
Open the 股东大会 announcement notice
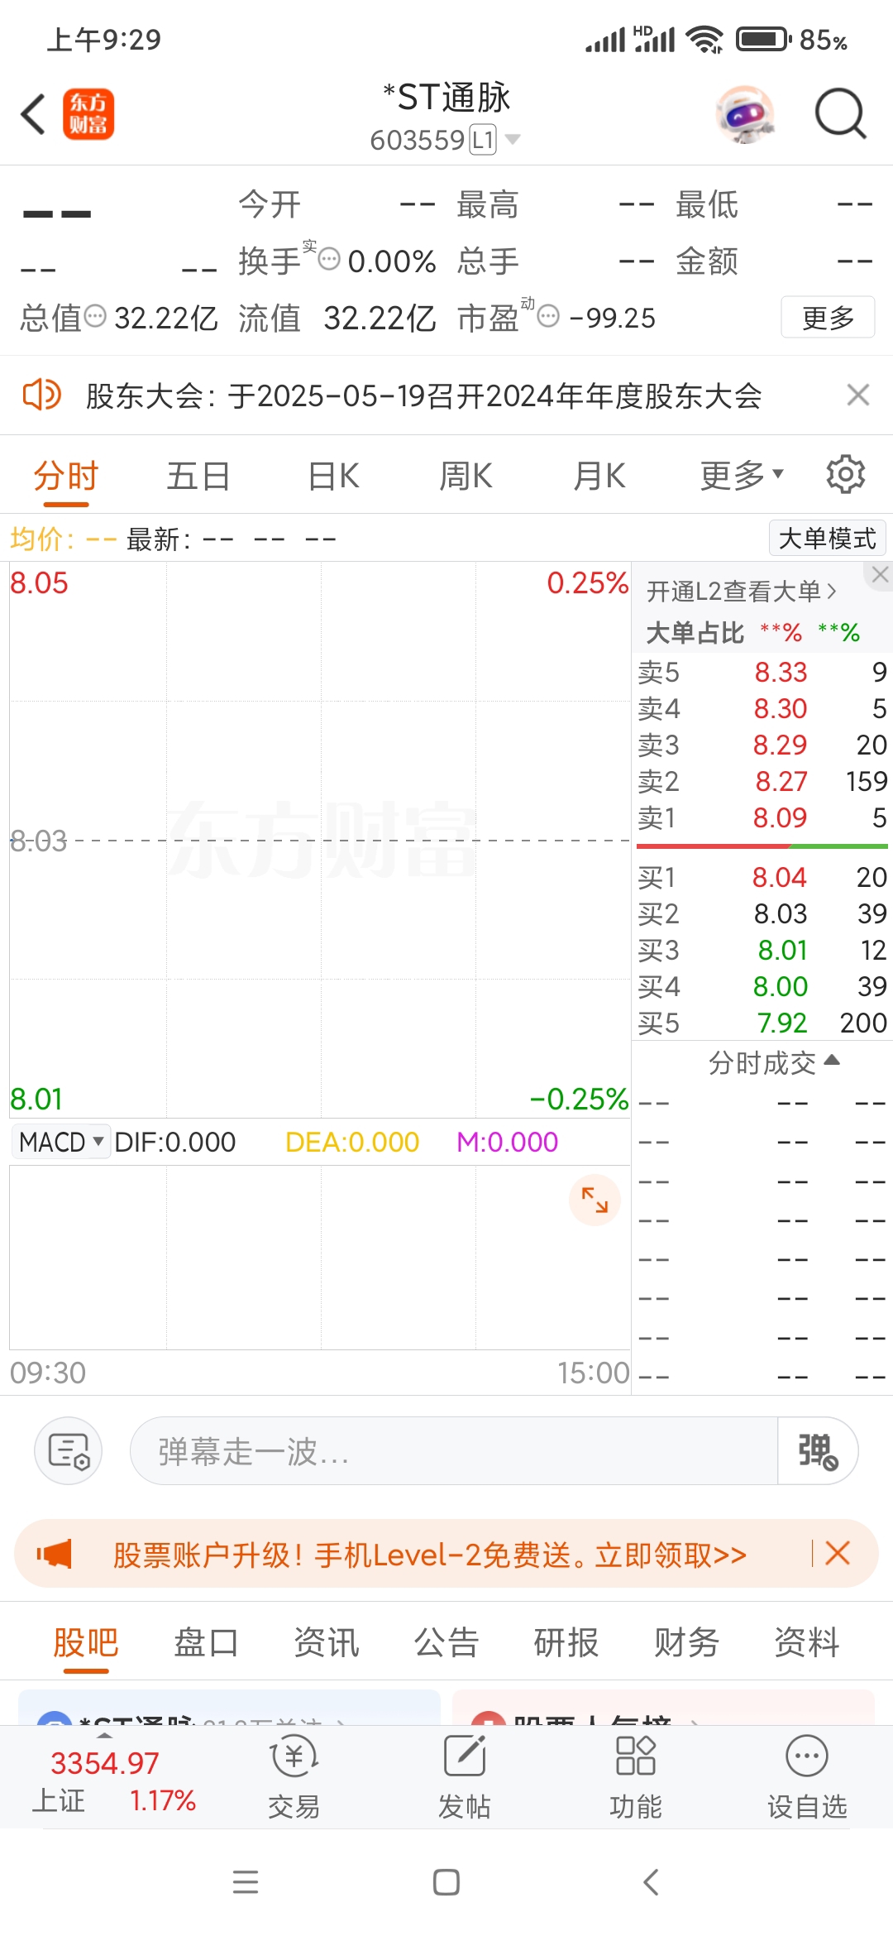[x=423, y=395]
